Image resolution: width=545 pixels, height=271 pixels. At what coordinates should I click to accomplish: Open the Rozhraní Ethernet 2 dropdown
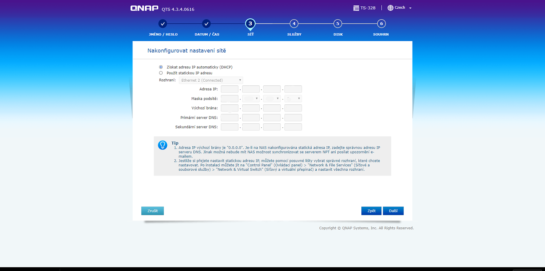click(211, 80)
